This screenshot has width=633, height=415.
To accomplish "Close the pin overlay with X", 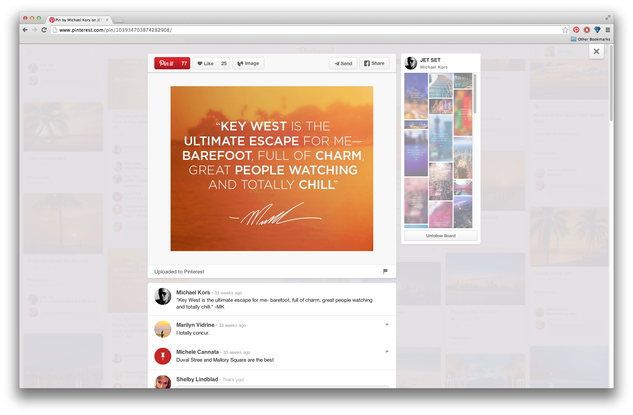I will [x=597, y=51].
